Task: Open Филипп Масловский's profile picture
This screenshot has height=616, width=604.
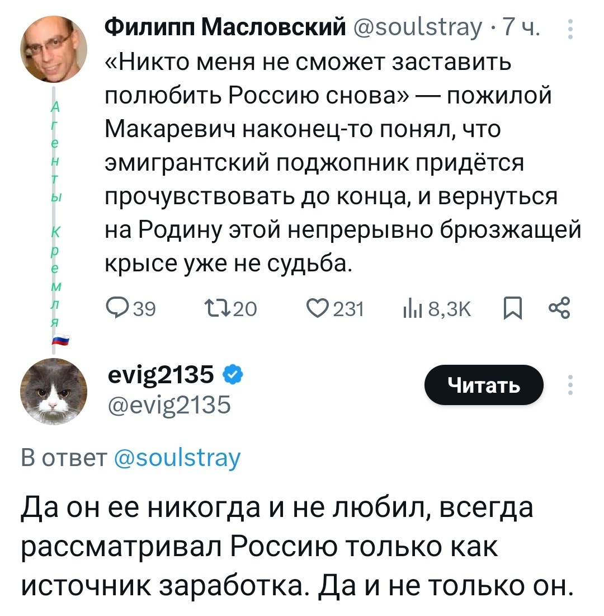Action: 54,49
